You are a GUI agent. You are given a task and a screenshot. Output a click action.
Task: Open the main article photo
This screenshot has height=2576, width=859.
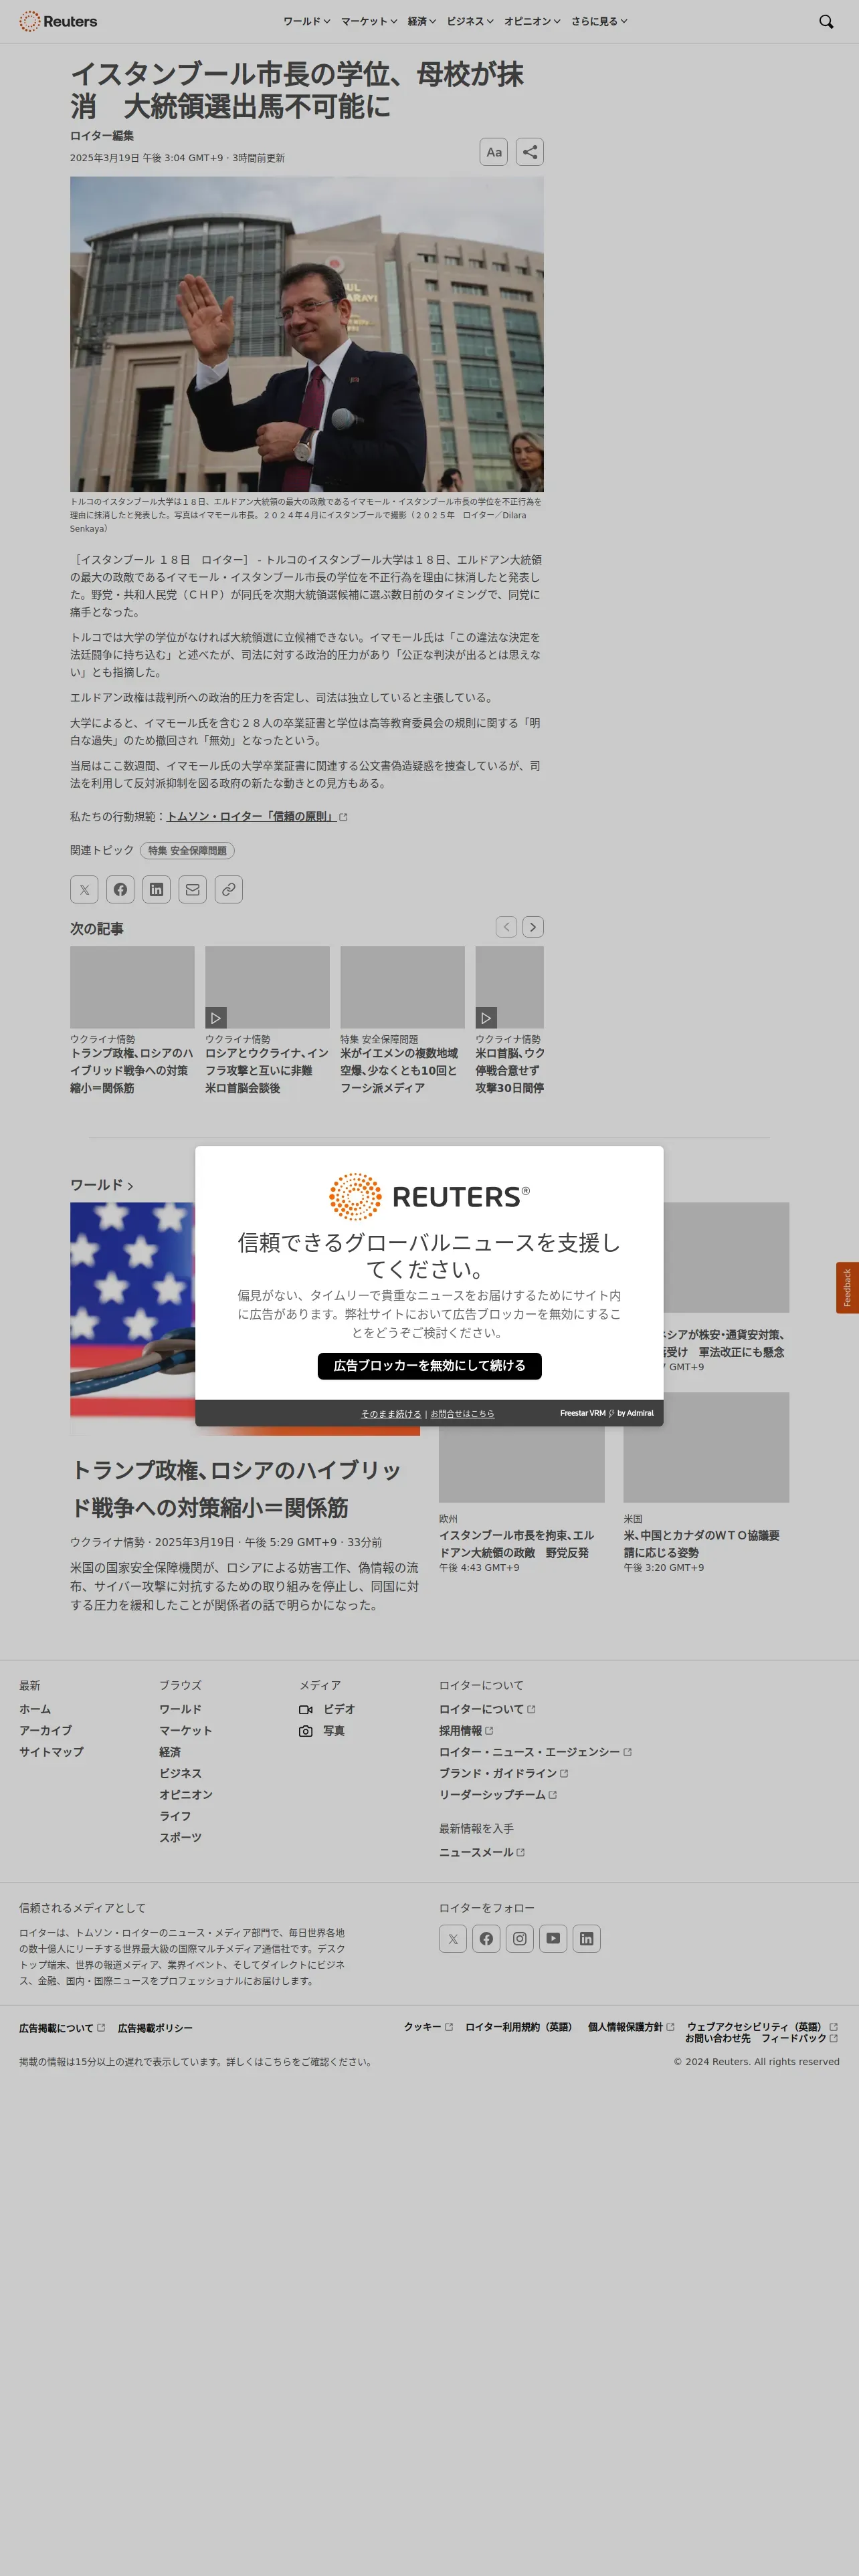(307, 334)
